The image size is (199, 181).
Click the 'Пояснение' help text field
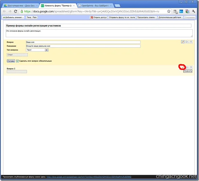coord(83,46)
